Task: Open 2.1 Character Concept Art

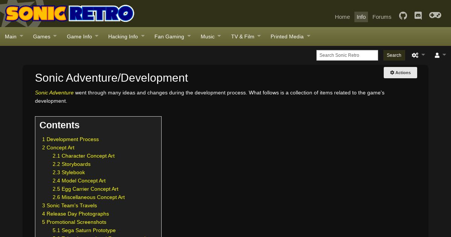Action: 83,156
